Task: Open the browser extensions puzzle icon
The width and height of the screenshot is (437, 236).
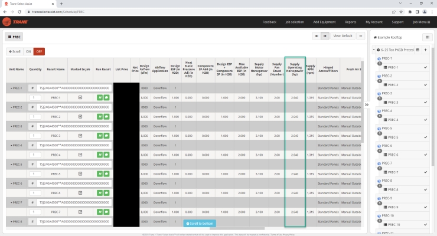Action: tap(410, 12)
